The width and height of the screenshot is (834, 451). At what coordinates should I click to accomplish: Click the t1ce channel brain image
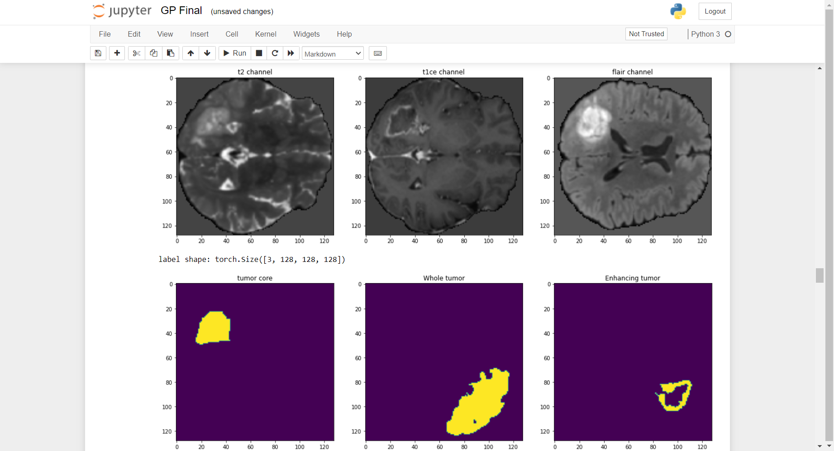pos(444,157)
